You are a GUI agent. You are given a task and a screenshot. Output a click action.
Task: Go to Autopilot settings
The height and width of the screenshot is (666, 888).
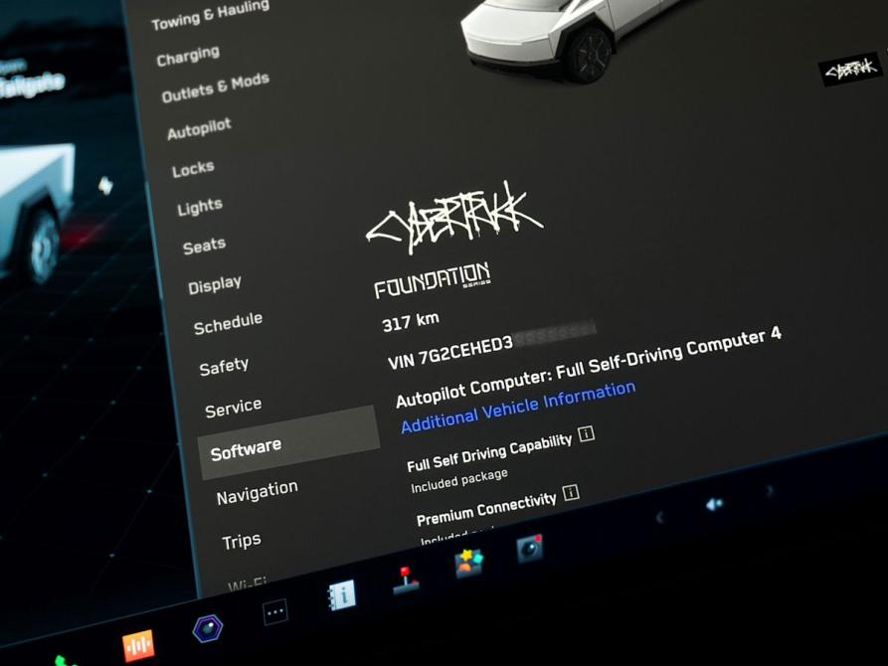[199, 128]
